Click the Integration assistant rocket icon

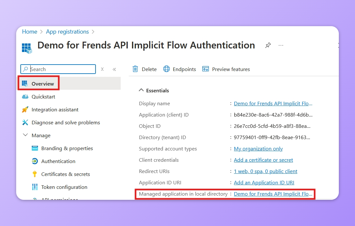click(x=25, y=109)
